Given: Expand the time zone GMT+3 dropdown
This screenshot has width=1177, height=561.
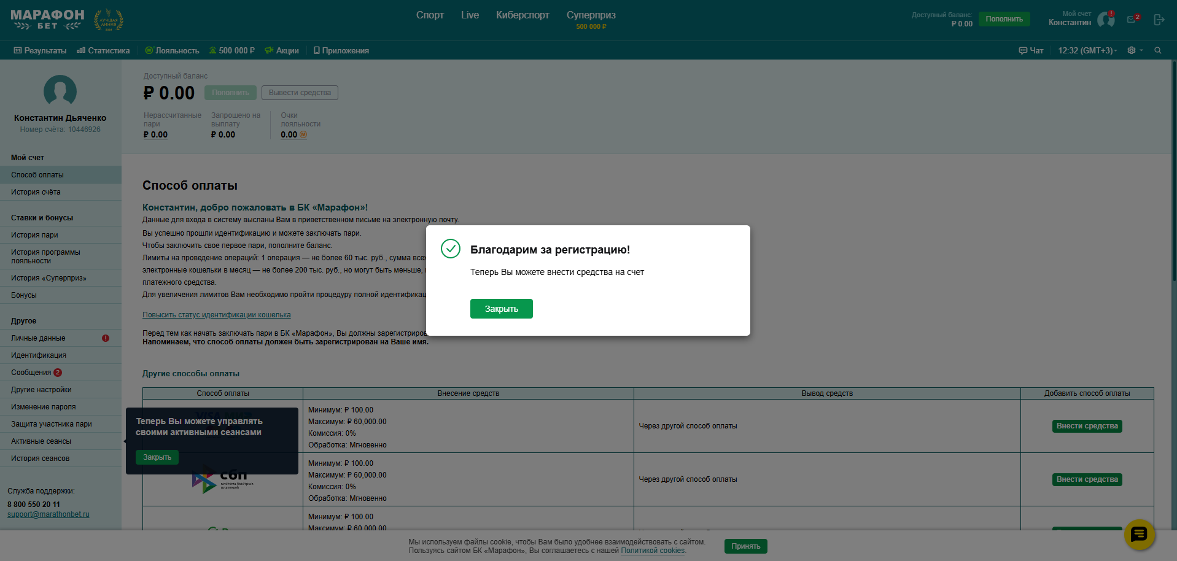Looking at the screenshot, I should point(1087,50).
